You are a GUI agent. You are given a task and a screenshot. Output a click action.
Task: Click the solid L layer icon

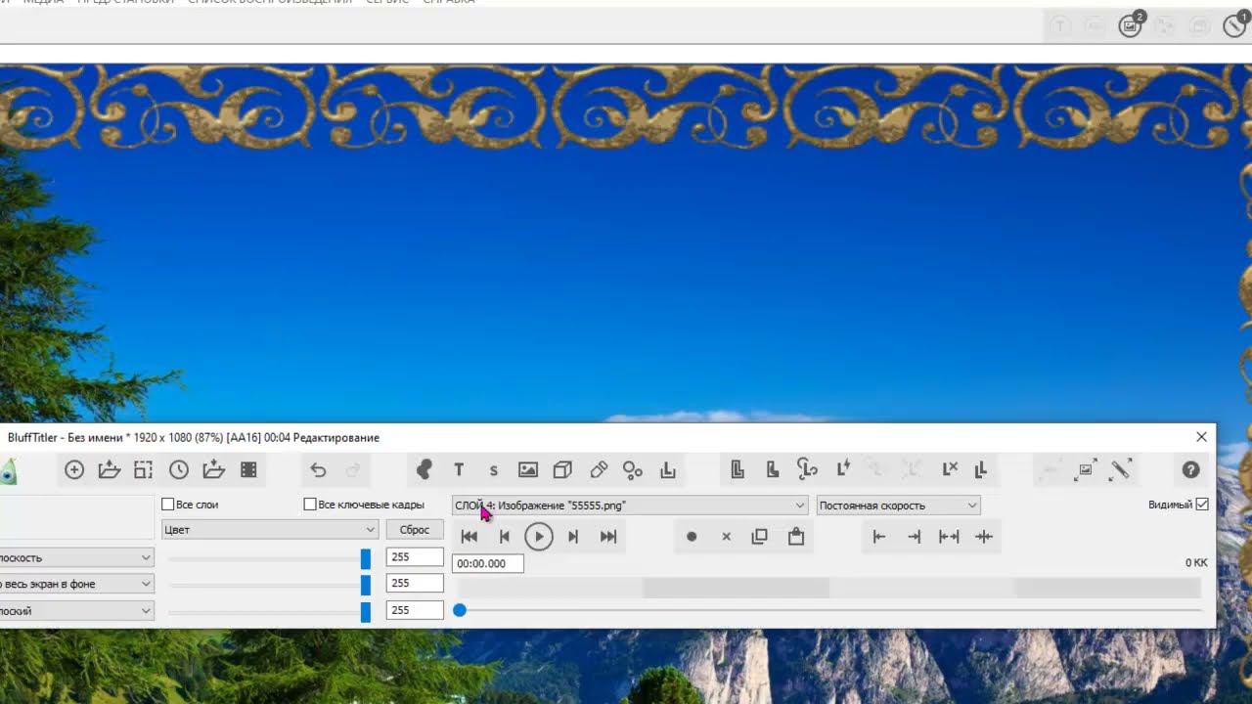tap(773, 470)
